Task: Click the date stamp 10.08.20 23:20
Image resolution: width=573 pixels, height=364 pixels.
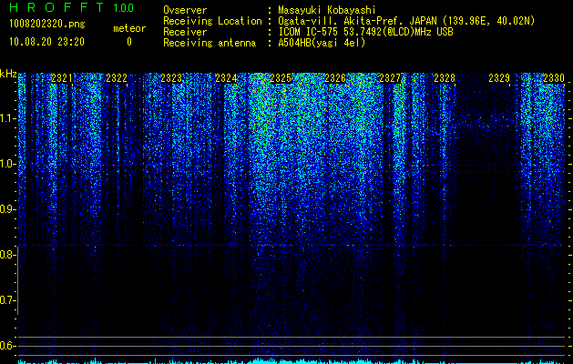Action: pyautogui.click(x=46, y=42)
